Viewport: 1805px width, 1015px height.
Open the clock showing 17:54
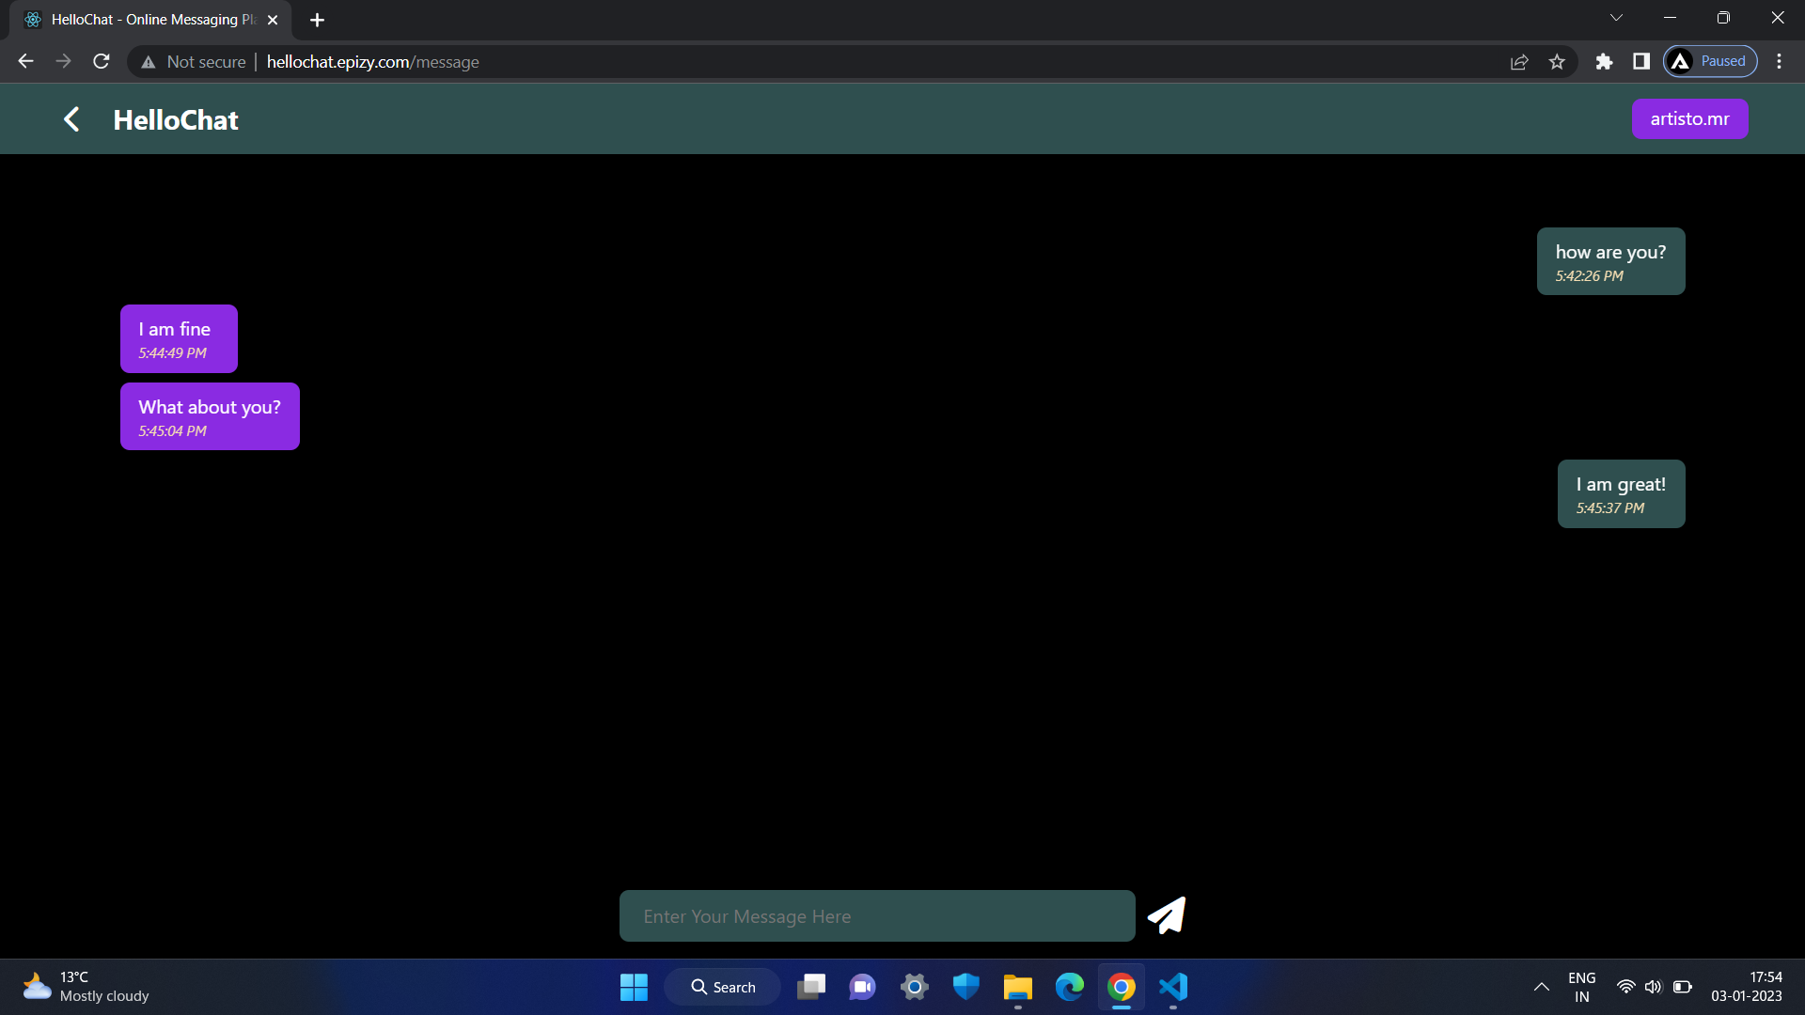tap(1747, 987)
